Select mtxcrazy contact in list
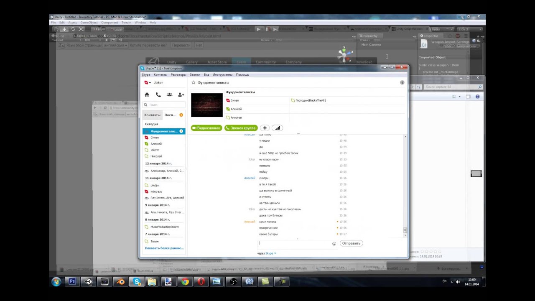This screenshot has width=535, height=301. (x=164, y=191)
